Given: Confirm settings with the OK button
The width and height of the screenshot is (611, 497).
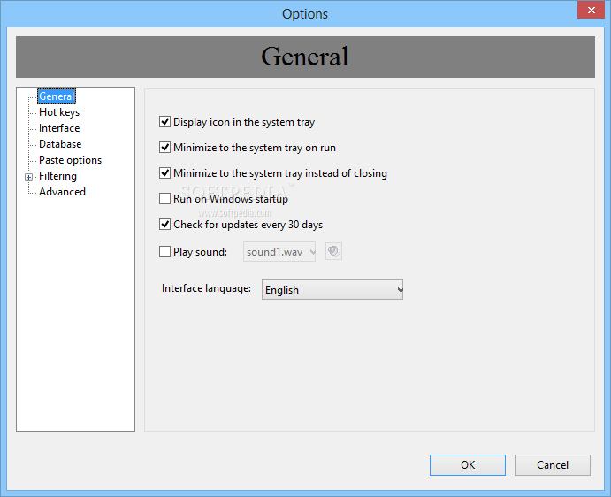Looking at the screenshot, I should [468, 465].
